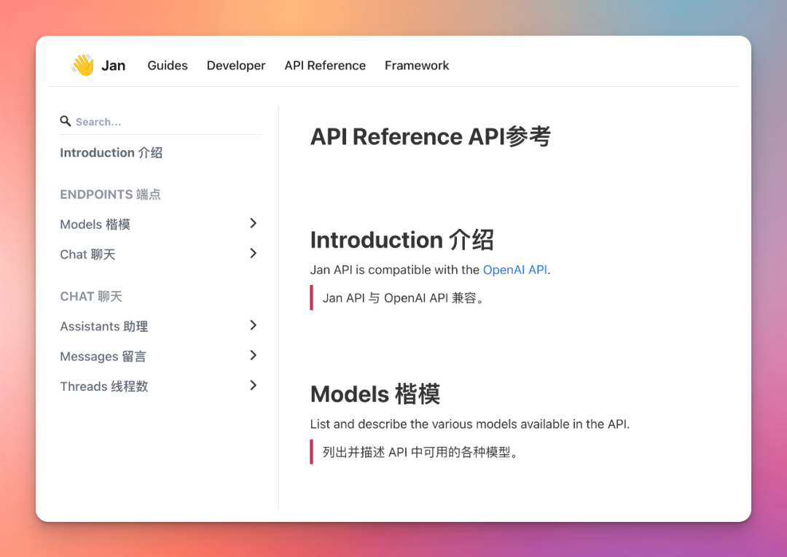
Task: Switch to the Guides tab
Action: point(167,65)
